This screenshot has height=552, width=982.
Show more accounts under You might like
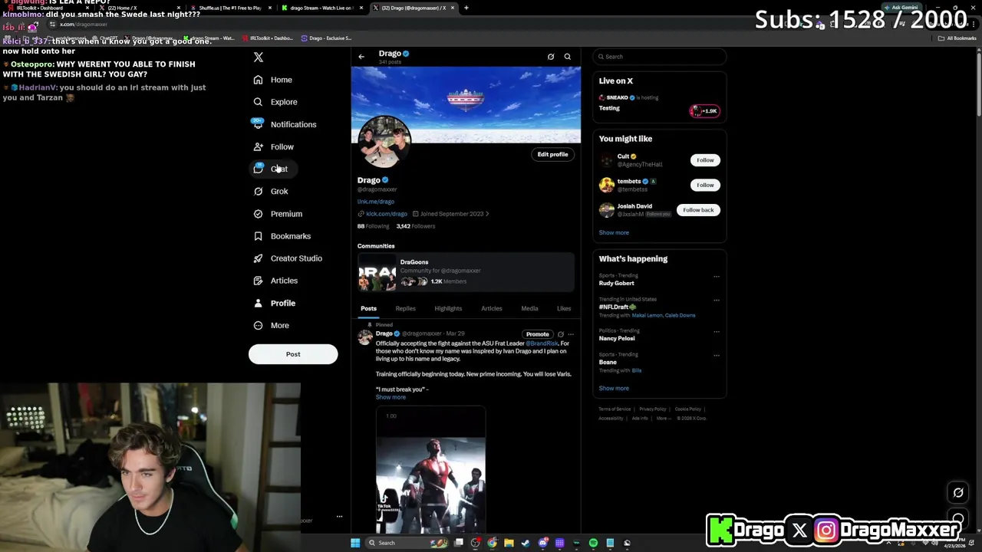tap(614, 232)
